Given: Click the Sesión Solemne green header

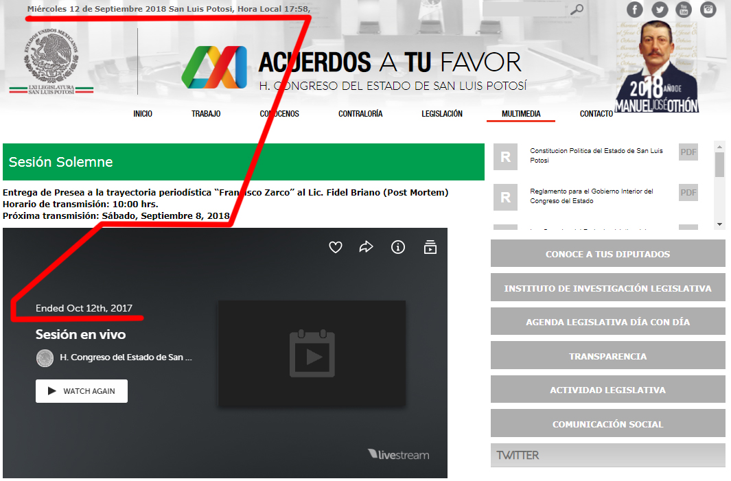Looking at the screenshot, I should click(244, 162).
